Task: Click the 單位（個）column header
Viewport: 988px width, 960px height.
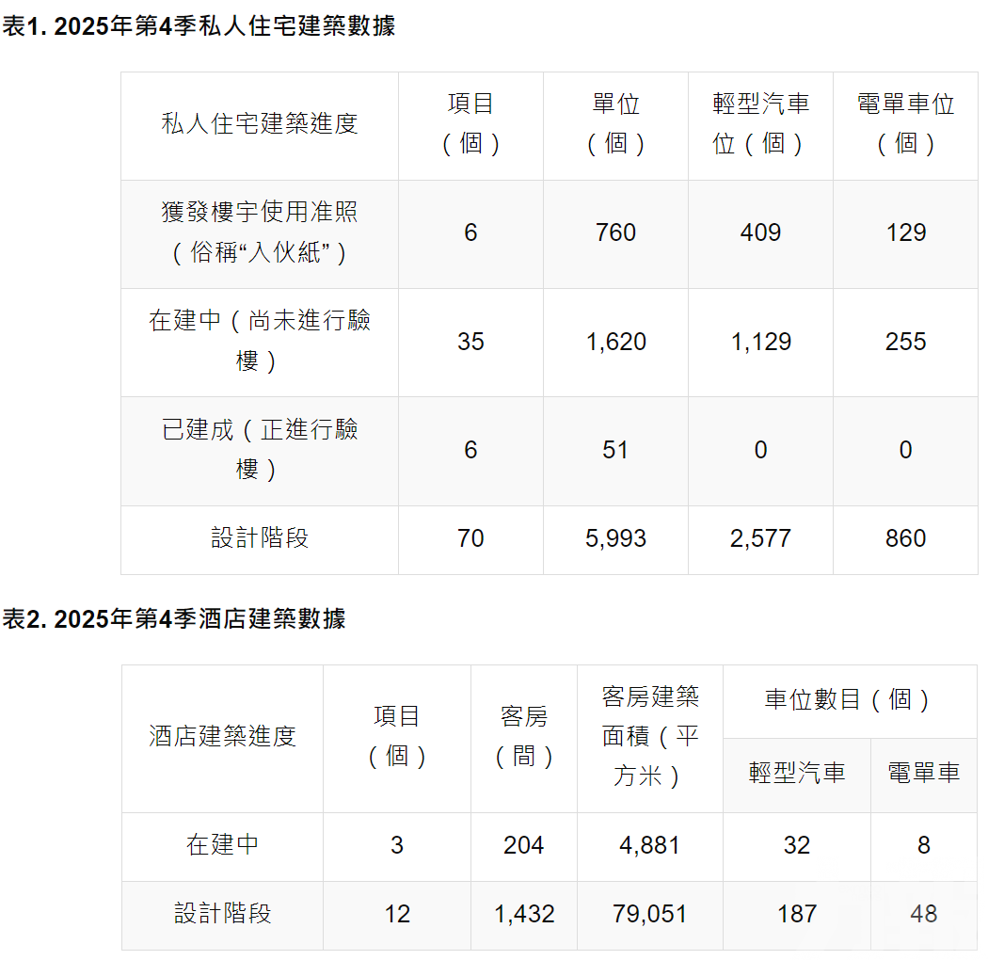Action: 615,124
